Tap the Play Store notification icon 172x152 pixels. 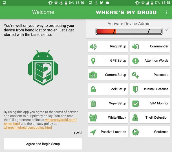pyautogui.click(x=102, y=3)
